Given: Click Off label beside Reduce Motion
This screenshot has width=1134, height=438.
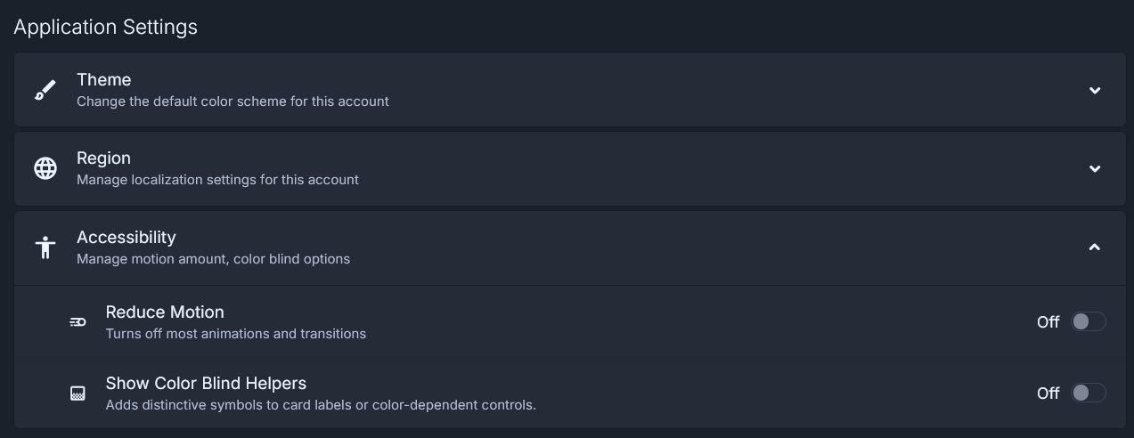Looking at the screenshot, I should pyautogui.click(x=1048, y=322).
